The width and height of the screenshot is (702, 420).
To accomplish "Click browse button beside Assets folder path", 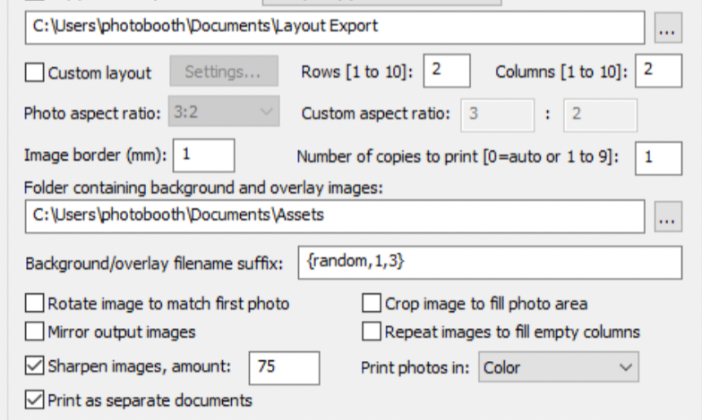I will (665, 215).
